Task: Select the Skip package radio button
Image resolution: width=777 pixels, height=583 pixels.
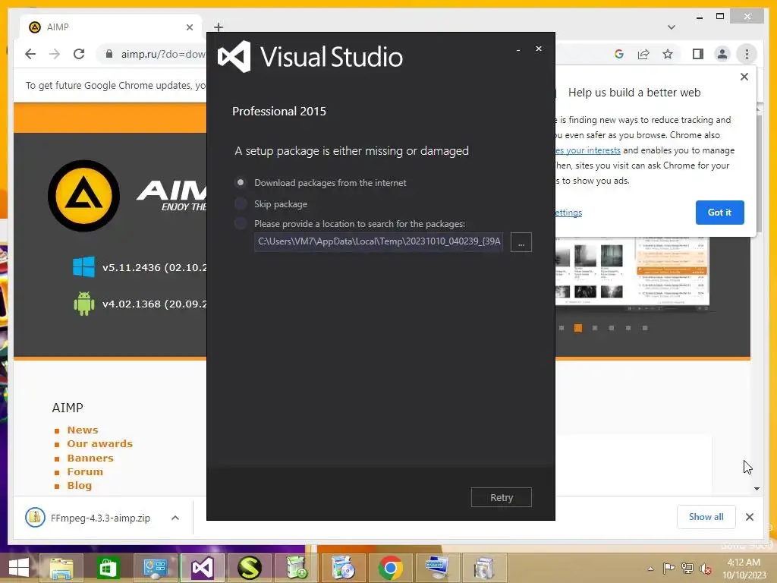Action: (x=241, y=203)
